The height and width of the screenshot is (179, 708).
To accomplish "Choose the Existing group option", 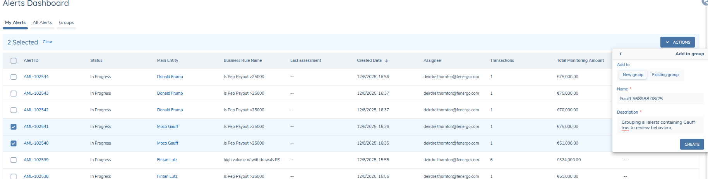I will tap(665, 75).
